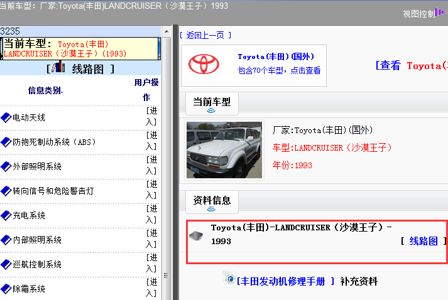The image size is (448, 300).
Task: Click the book icon beside 巡航控制系统
Action: point(6,265)
